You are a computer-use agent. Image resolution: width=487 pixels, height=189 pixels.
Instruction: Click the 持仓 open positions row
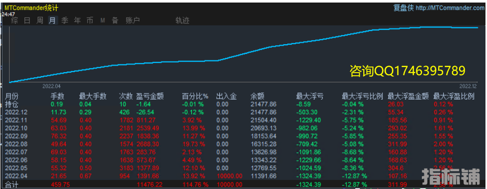click(243, 105)
